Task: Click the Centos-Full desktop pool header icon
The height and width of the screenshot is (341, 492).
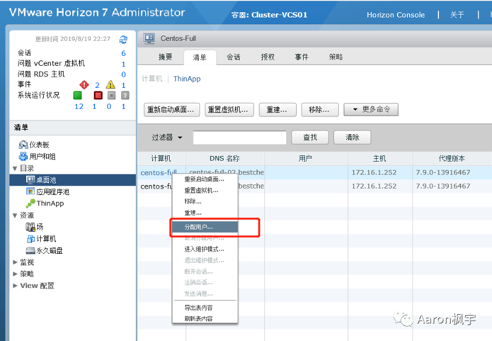Action: tap(149, 38)
